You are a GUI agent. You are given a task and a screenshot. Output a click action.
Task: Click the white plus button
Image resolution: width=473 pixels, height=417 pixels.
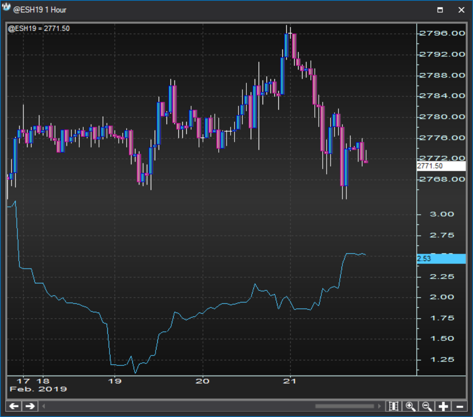click(x=443, y=406)
